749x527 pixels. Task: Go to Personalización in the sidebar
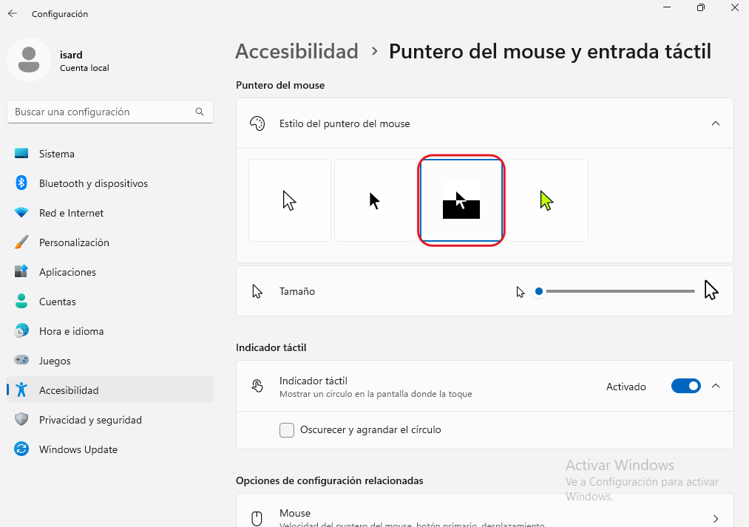tap(74, 242)
